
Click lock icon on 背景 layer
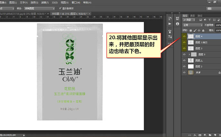219,73
